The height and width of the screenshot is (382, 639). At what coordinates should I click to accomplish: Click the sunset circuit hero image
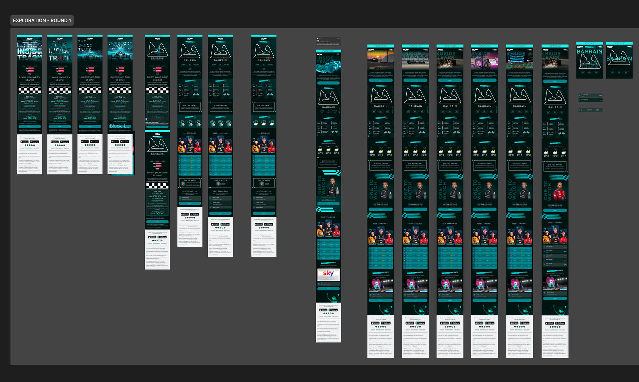tap(380, 59)
